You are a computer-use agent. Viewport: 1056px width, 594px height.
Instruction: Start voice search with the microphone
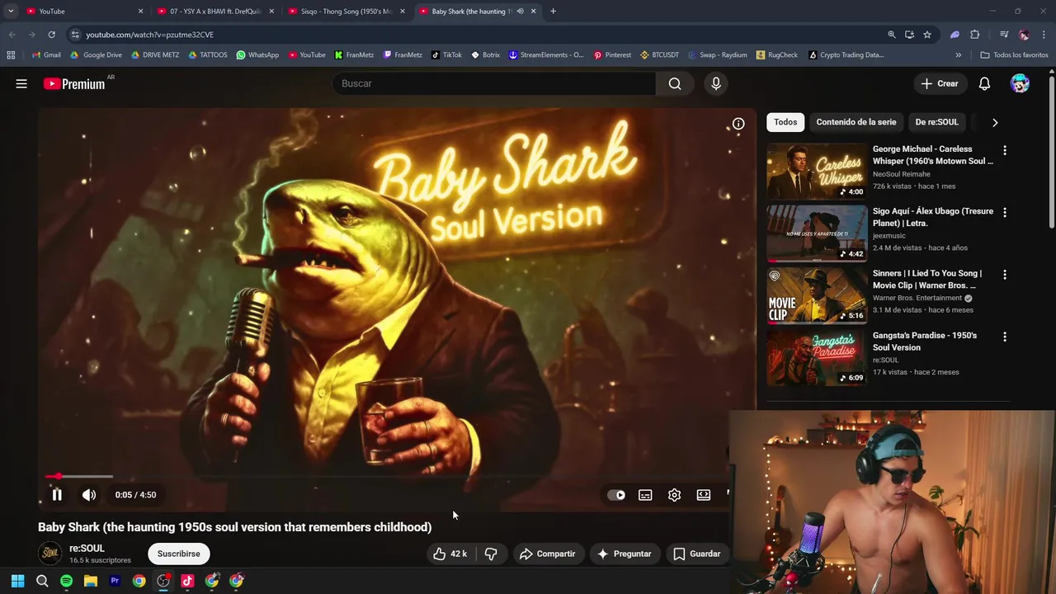[x=716, y=83]
